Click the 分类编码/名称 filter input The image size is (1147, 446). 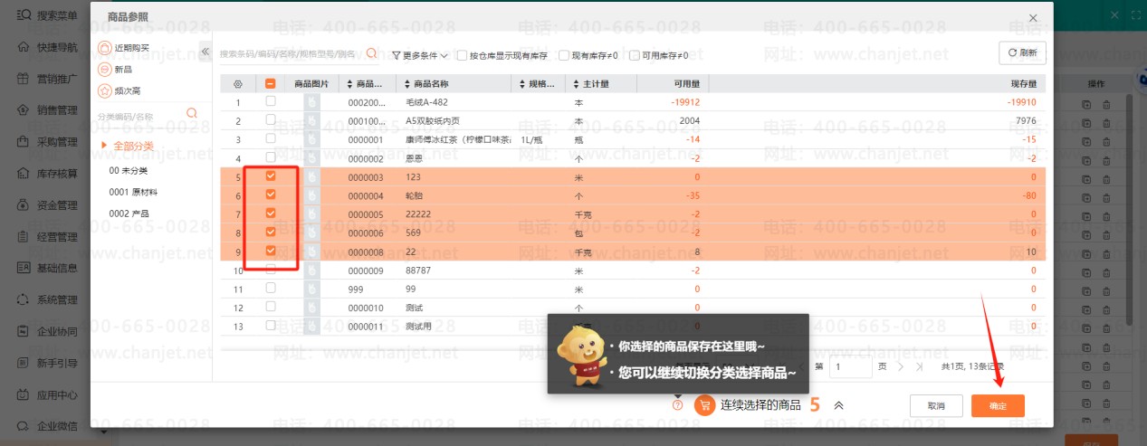[139, 116]
